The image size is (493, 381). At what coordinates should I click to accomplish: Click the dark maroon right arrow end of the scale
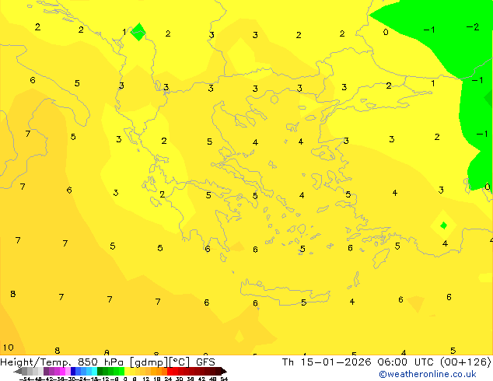pyautogui.click(x=224, y=371)
